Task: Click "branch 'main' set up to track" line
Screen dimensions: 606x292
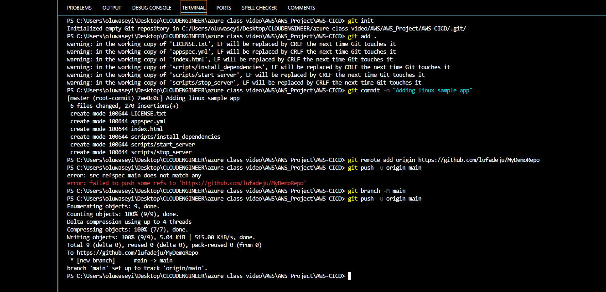Action: 137,268
